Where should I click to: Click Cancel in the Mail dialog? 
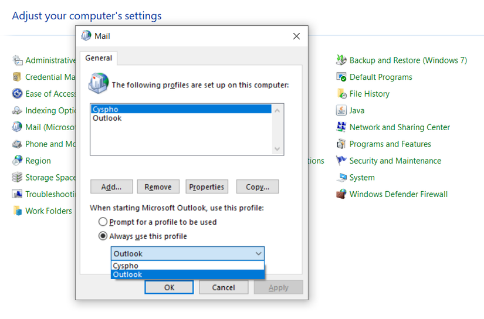coord(224,287)
